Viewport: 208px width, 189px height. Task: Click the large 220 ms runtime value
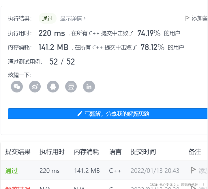coord(52,33)
